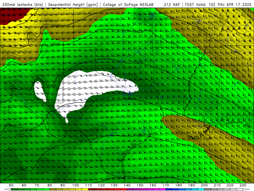Click the 220 value on the colorbar scale

tap(230, 185)
